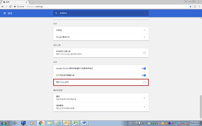This screenshot has height=126, width=202.
Task: Expand the reset settings row arrow
Action: (144, 98)
